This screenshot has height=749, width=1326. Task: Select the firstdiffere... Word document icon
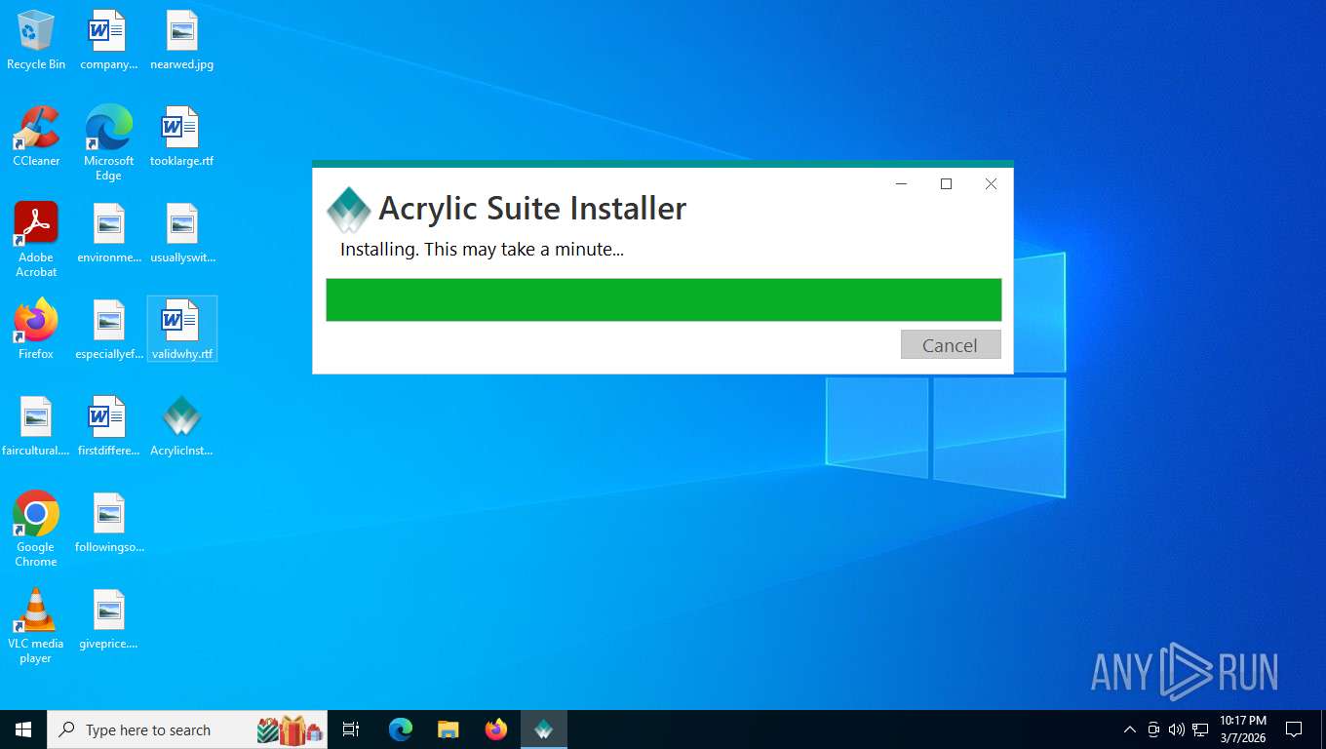[108, 426]
